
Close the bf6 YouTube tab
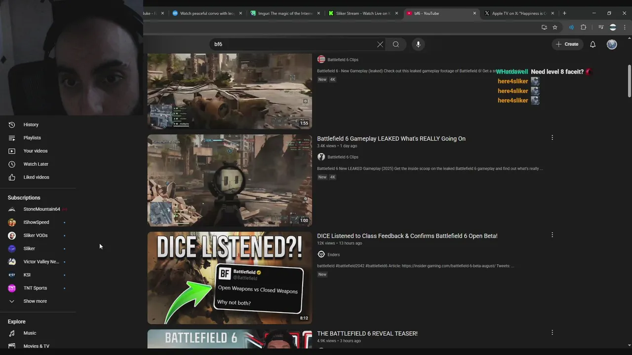tap(475, 13)
